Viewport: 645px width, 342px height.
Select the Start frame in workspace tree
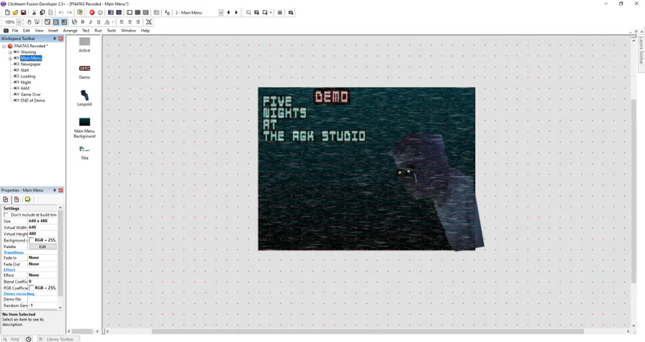pyautogui.click(x=24, y=70)
